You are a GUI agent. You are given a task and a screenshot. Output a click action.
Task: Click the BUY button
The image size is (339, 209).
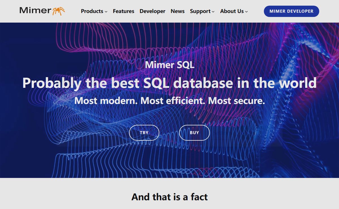[194, 132]
